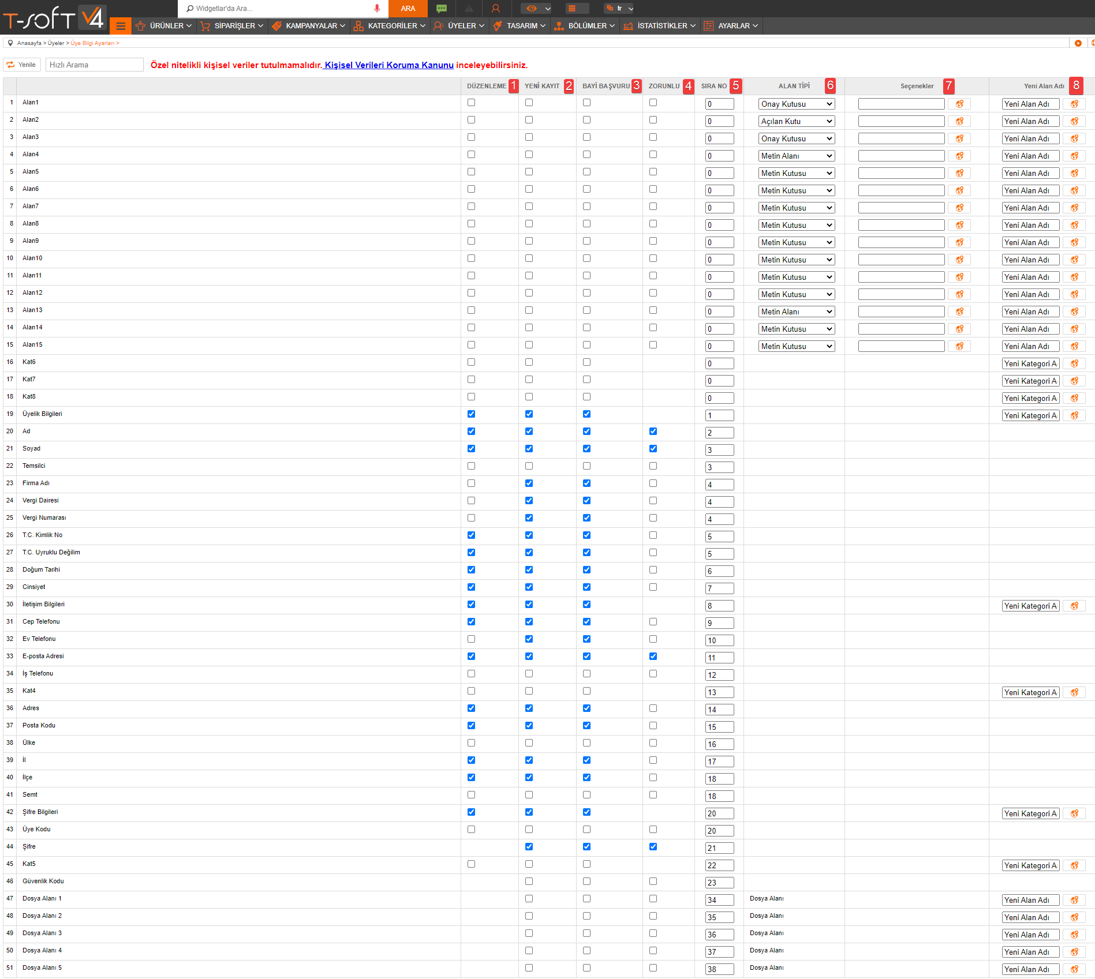
Task: Click Yeni Alan Adı field for Alan3
Action: point(1030,138)
